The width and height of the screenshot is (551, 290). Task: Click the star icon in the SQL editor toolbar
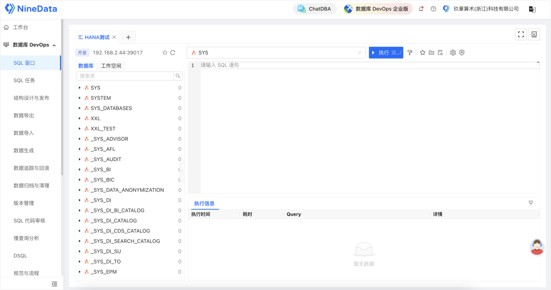pyautogui.click(x=422, y=52)
